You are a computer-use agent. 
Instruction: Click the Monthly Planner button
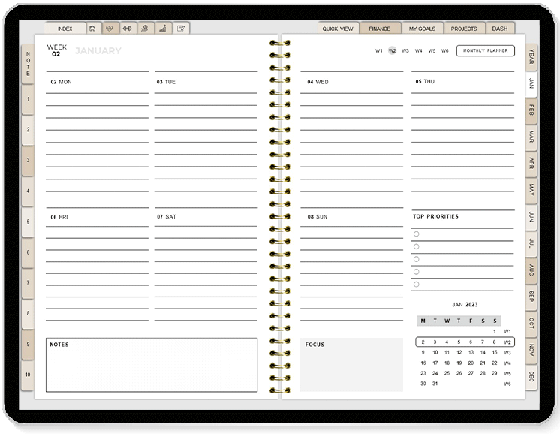pyautogui.click(x=485, y=51)
